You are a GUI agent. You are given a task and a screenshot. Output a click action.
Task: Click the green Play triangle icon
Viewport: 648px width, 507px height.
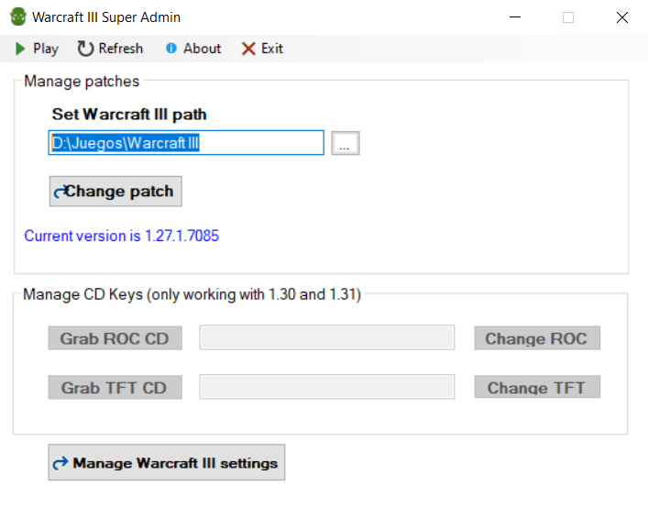[x=20, y=49]
